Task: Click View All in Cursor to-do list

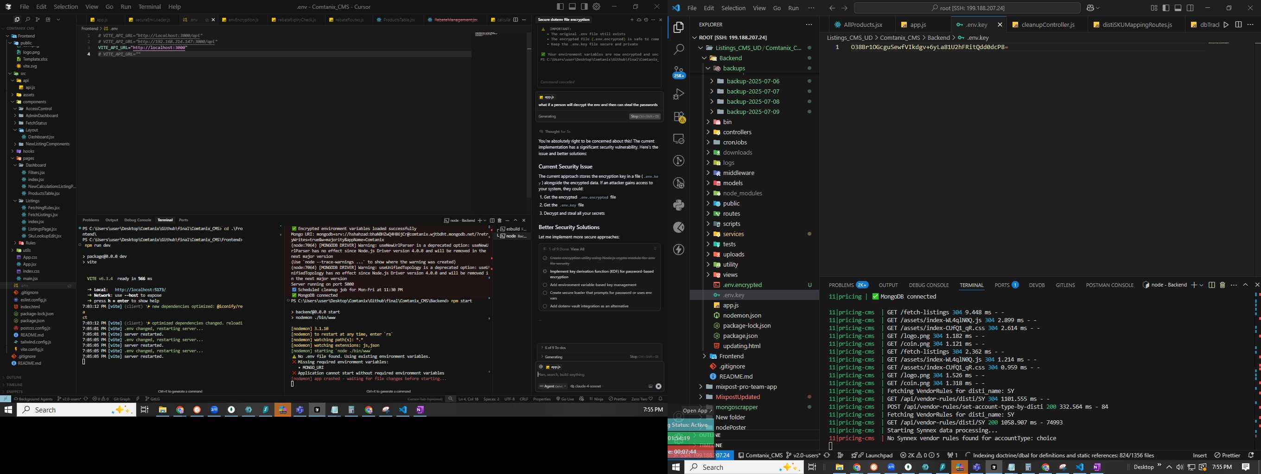Action: tap(577, 249)
